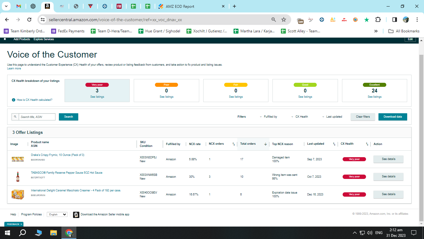This screenshot has height=239, width=424.
Task: See details for Drake's Crispy Frymix
Action: pyautogui.click(x=388, y=159)
